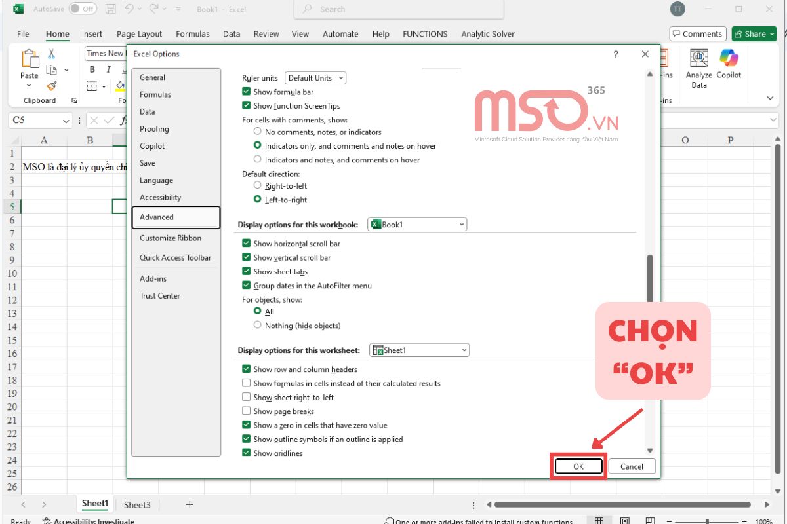
Task: Uncheck Show formula bar
Action: pyautogui.click(x=247, y=92)
